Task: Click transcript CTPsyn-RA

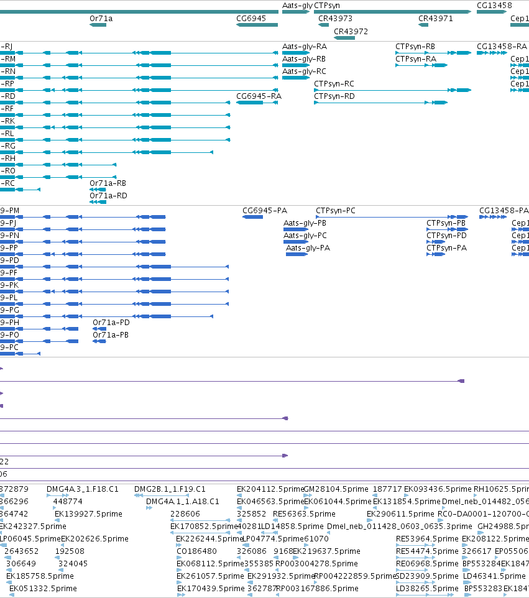Action: pos(416,59)
